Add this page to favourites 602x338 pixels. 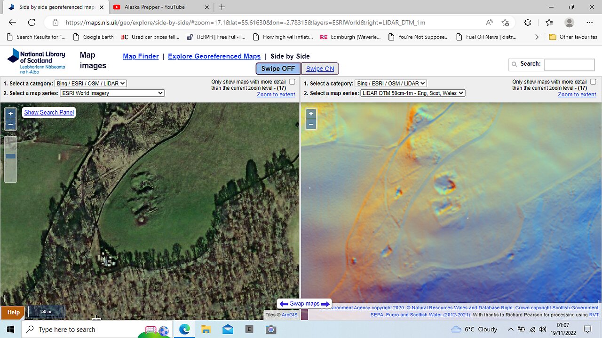(505, 23)
